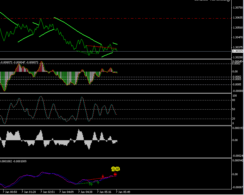Click the indicator readout -0.000073 -0.000047 -0.000073
This screenshot has height=195, width=244.
coord(19,62)
